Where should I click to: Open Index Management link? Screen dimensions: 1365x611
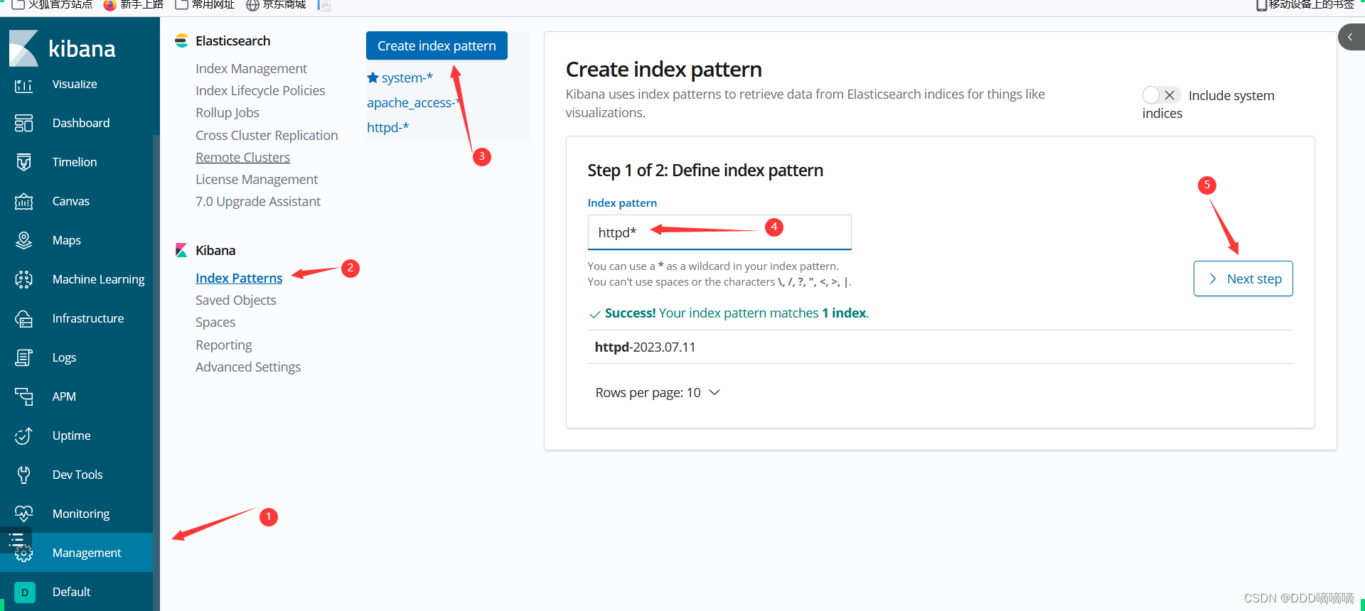point(251,68)
